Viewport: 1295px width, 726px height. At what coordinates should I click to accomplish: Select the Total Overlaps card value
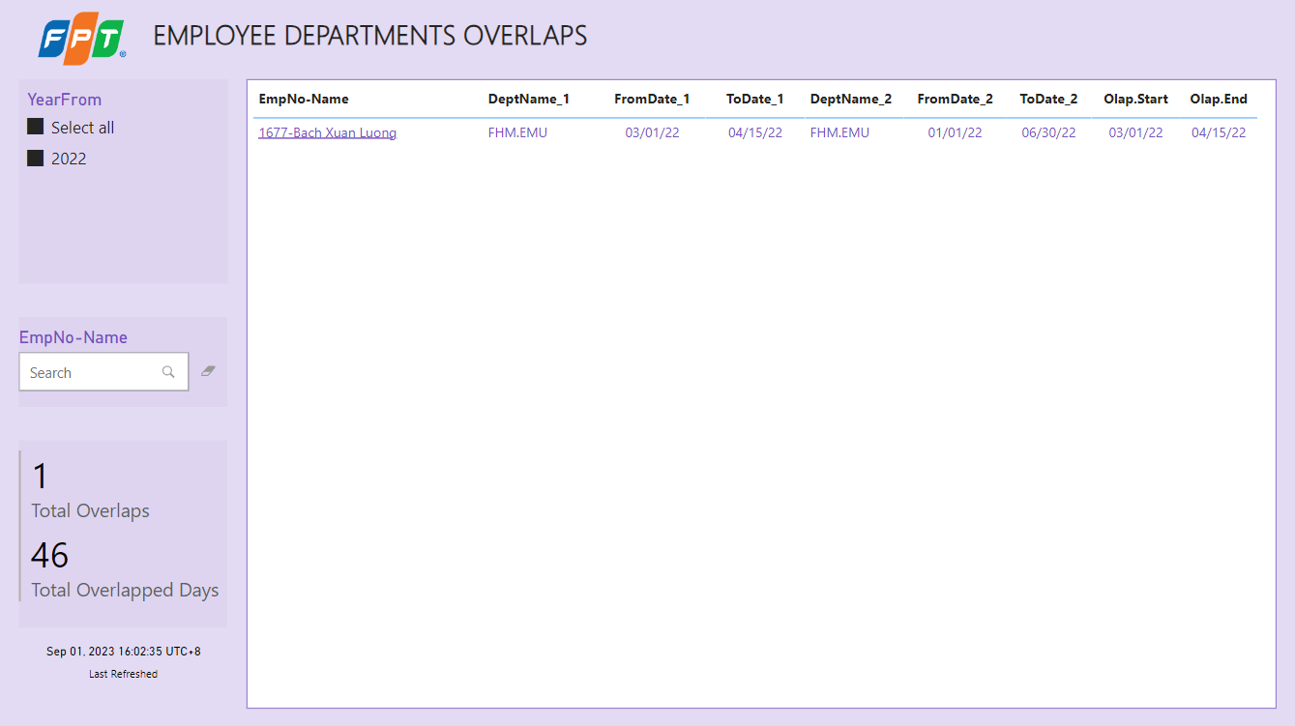[x=40, y=477]
